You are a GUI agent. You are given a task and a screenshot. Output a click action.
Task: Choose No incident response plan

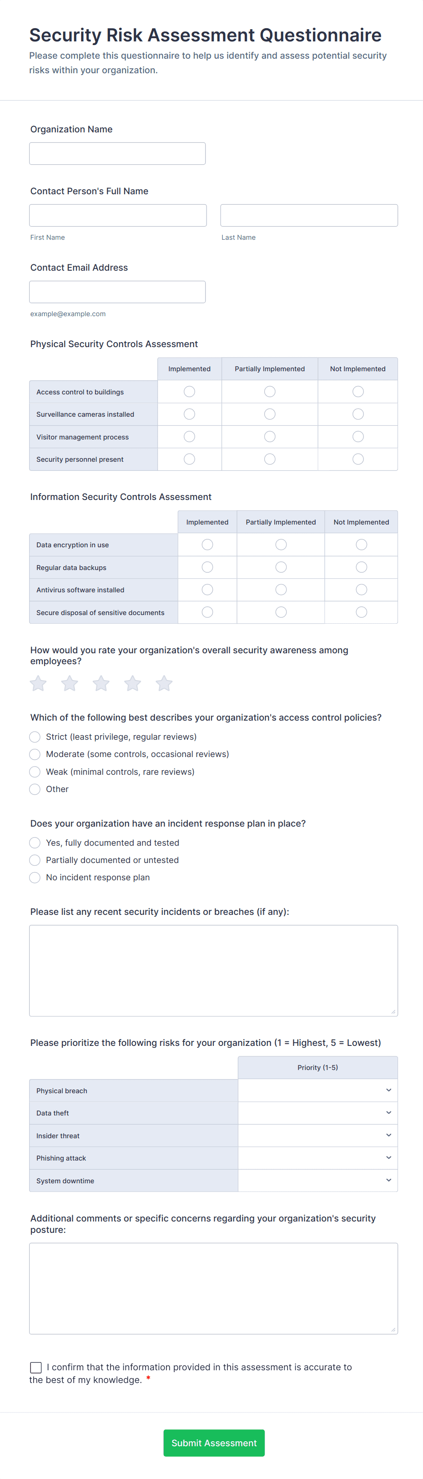click(x=35, y=877)
